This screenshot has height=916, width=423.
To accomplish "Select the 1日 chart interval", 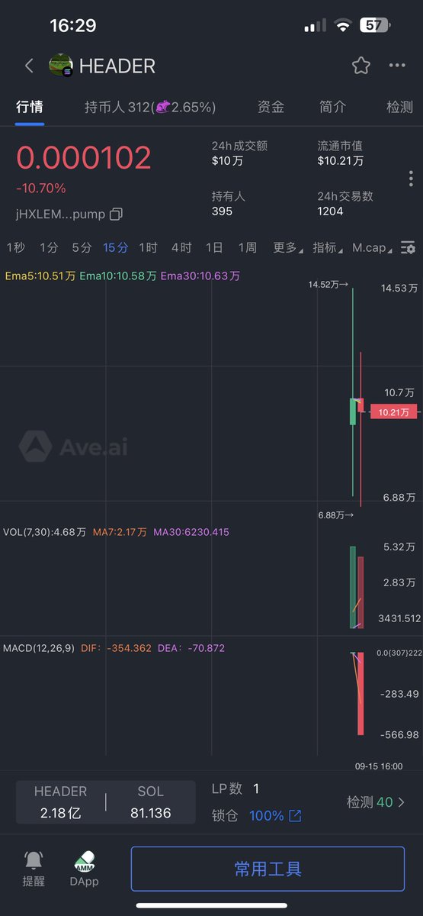I will pyautogui.click(x=214, y=247).
